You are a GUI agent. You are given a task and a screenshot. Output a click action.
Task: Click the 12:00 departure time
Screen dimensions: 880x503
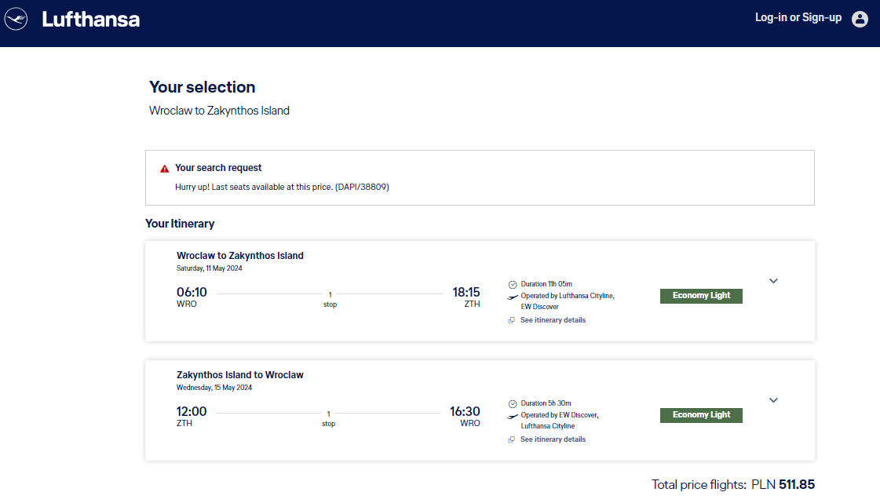click(192, 412)
